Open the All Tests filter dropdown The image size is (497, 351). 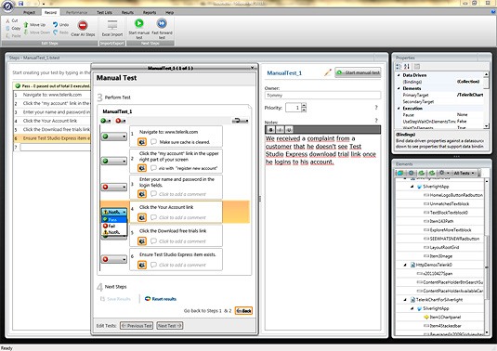click(464, 173)
